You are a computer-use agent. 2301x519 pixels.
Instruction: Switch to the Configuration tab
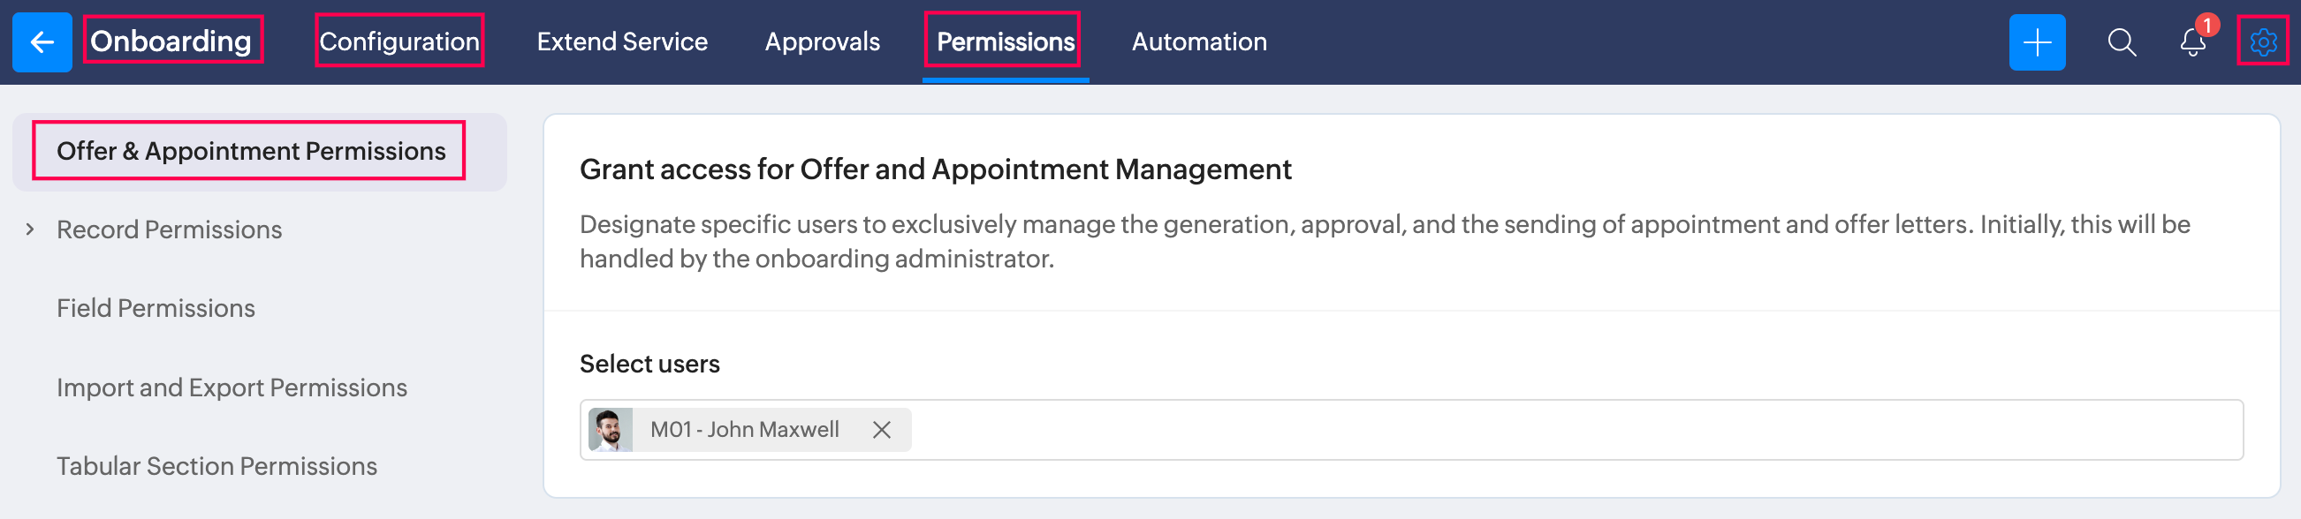(399, 41)
